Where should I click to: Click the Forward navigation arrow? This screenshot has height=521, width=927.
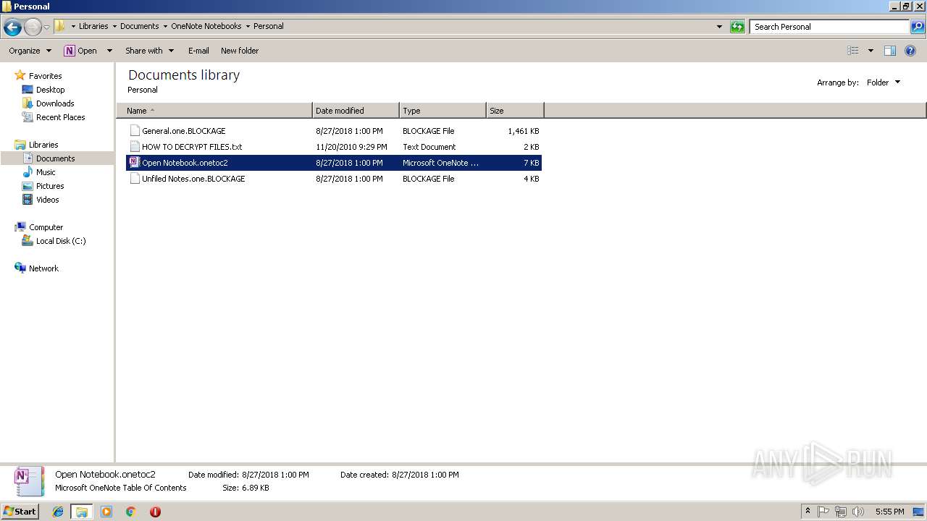tap(33, 27)
